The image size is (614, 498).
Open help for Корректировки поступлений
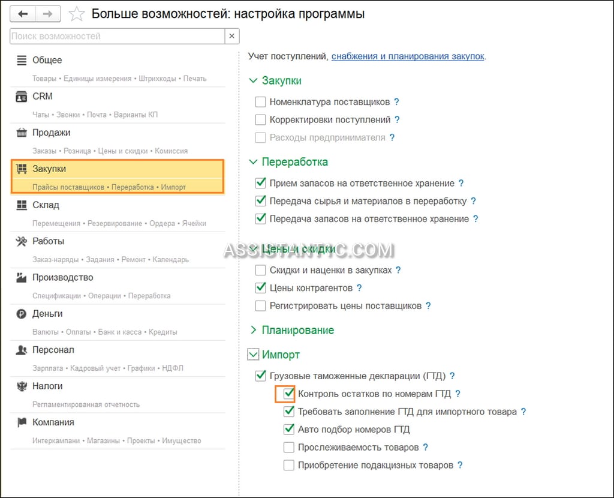click(397, 119)
